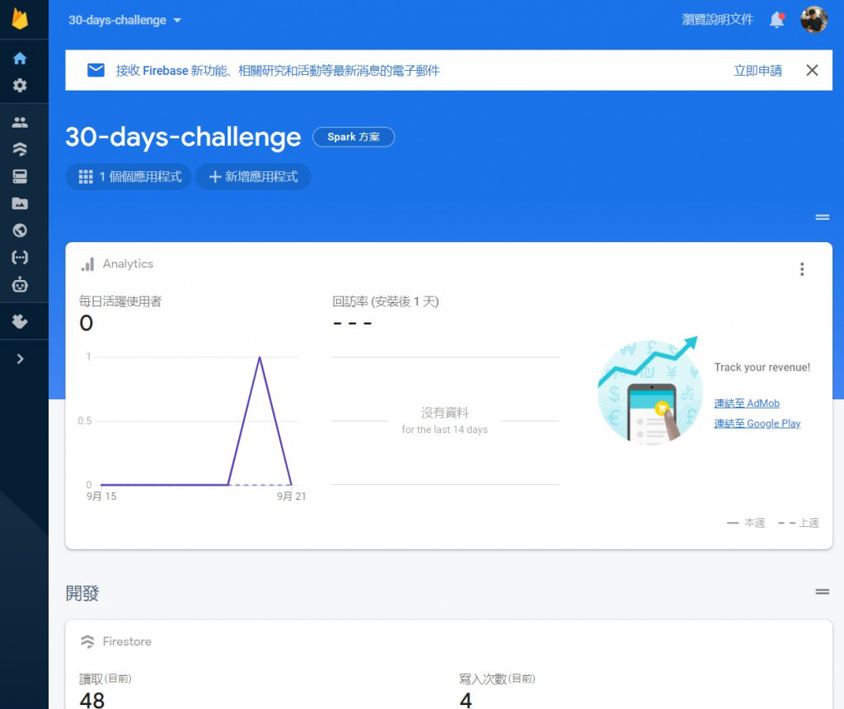The image size is (844, 709).
Task: Click the 30-days-challenge page title
Action: coord(183,138)
